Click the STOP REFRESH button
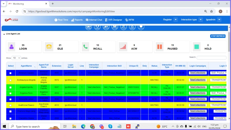This screenshot has height=130, width=231. click(218, 36)
